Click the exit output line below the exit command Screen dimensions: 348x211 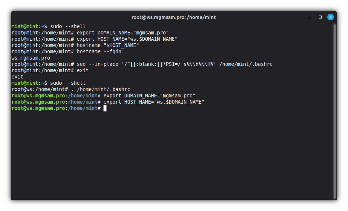coord(17,77)
